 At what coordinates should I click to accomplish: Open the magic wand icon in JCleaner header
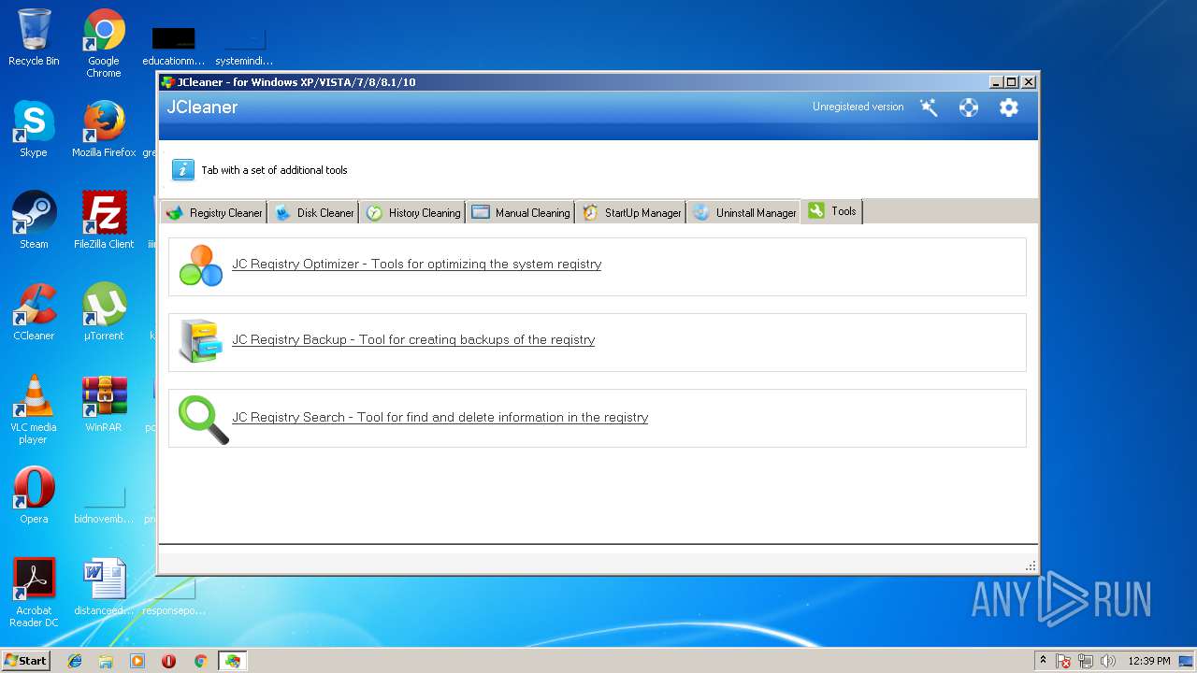[929, 107]
